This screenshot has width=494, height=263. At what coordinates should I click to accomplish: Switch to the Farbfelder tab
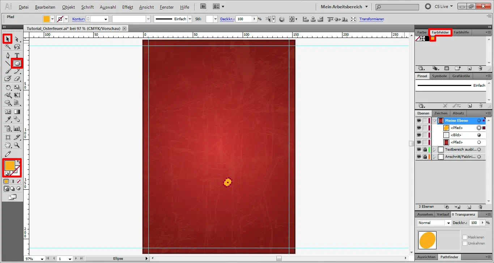(440, 32)
